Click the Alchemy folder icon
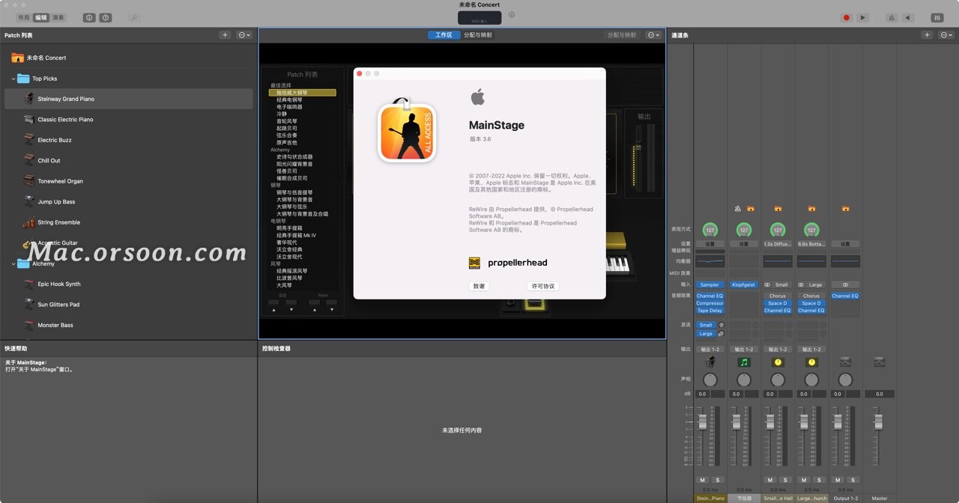This screenshot has height=503, width=959. 24,263
